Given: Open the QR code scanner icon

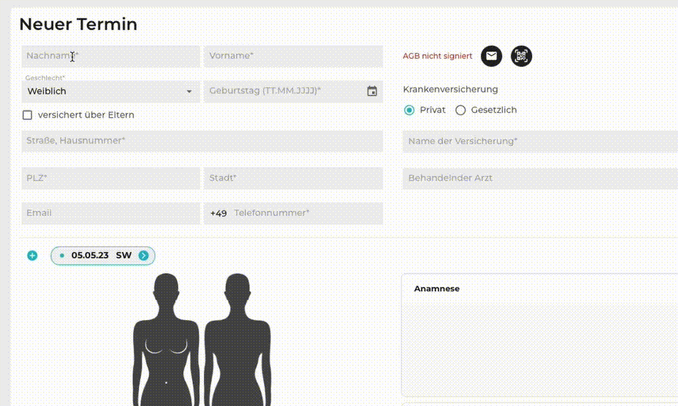Looking at the screenshot, I should 521,56.
